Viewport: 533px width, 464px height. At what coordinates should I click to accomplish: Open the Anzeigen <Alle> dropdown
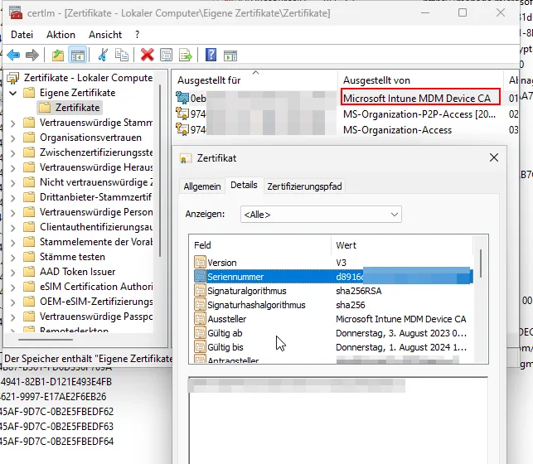tap(321, 215)
